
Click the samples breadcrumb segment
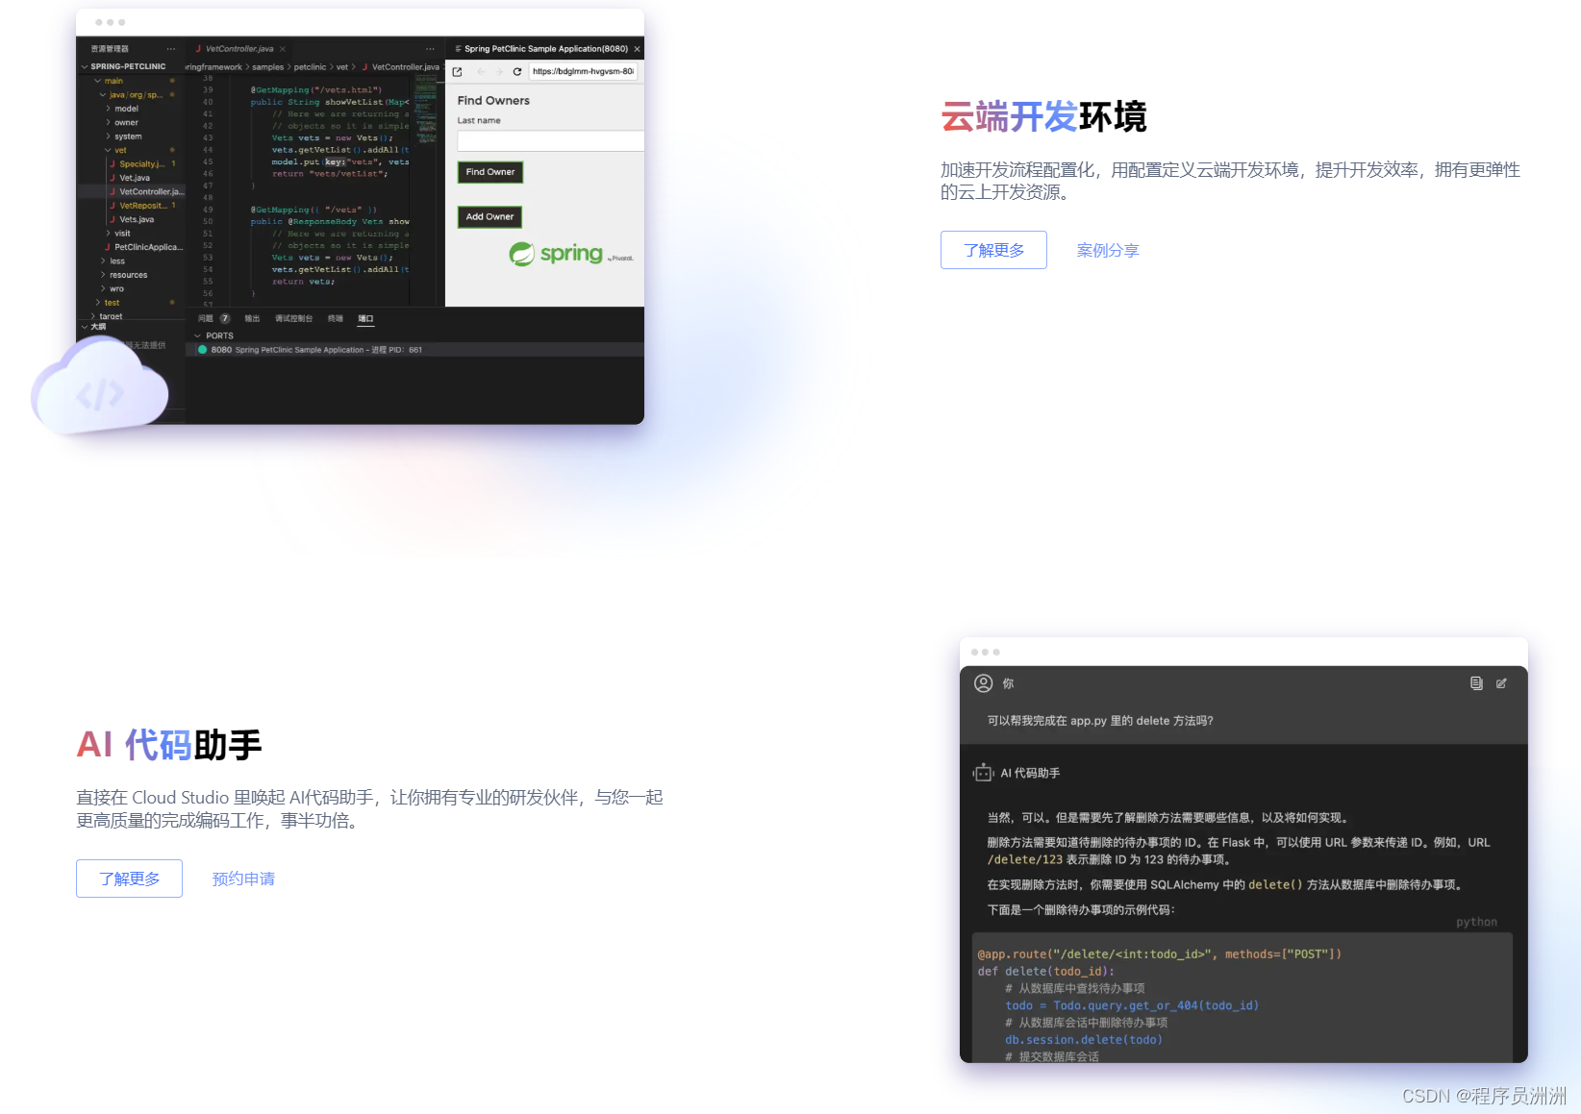coord(268,67)
